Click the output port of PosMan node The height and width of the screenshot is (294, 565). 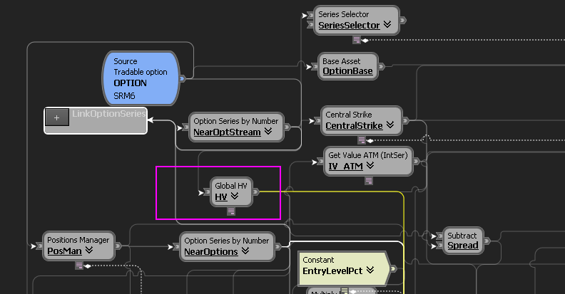pyautogui.click(x=118, y=246)
